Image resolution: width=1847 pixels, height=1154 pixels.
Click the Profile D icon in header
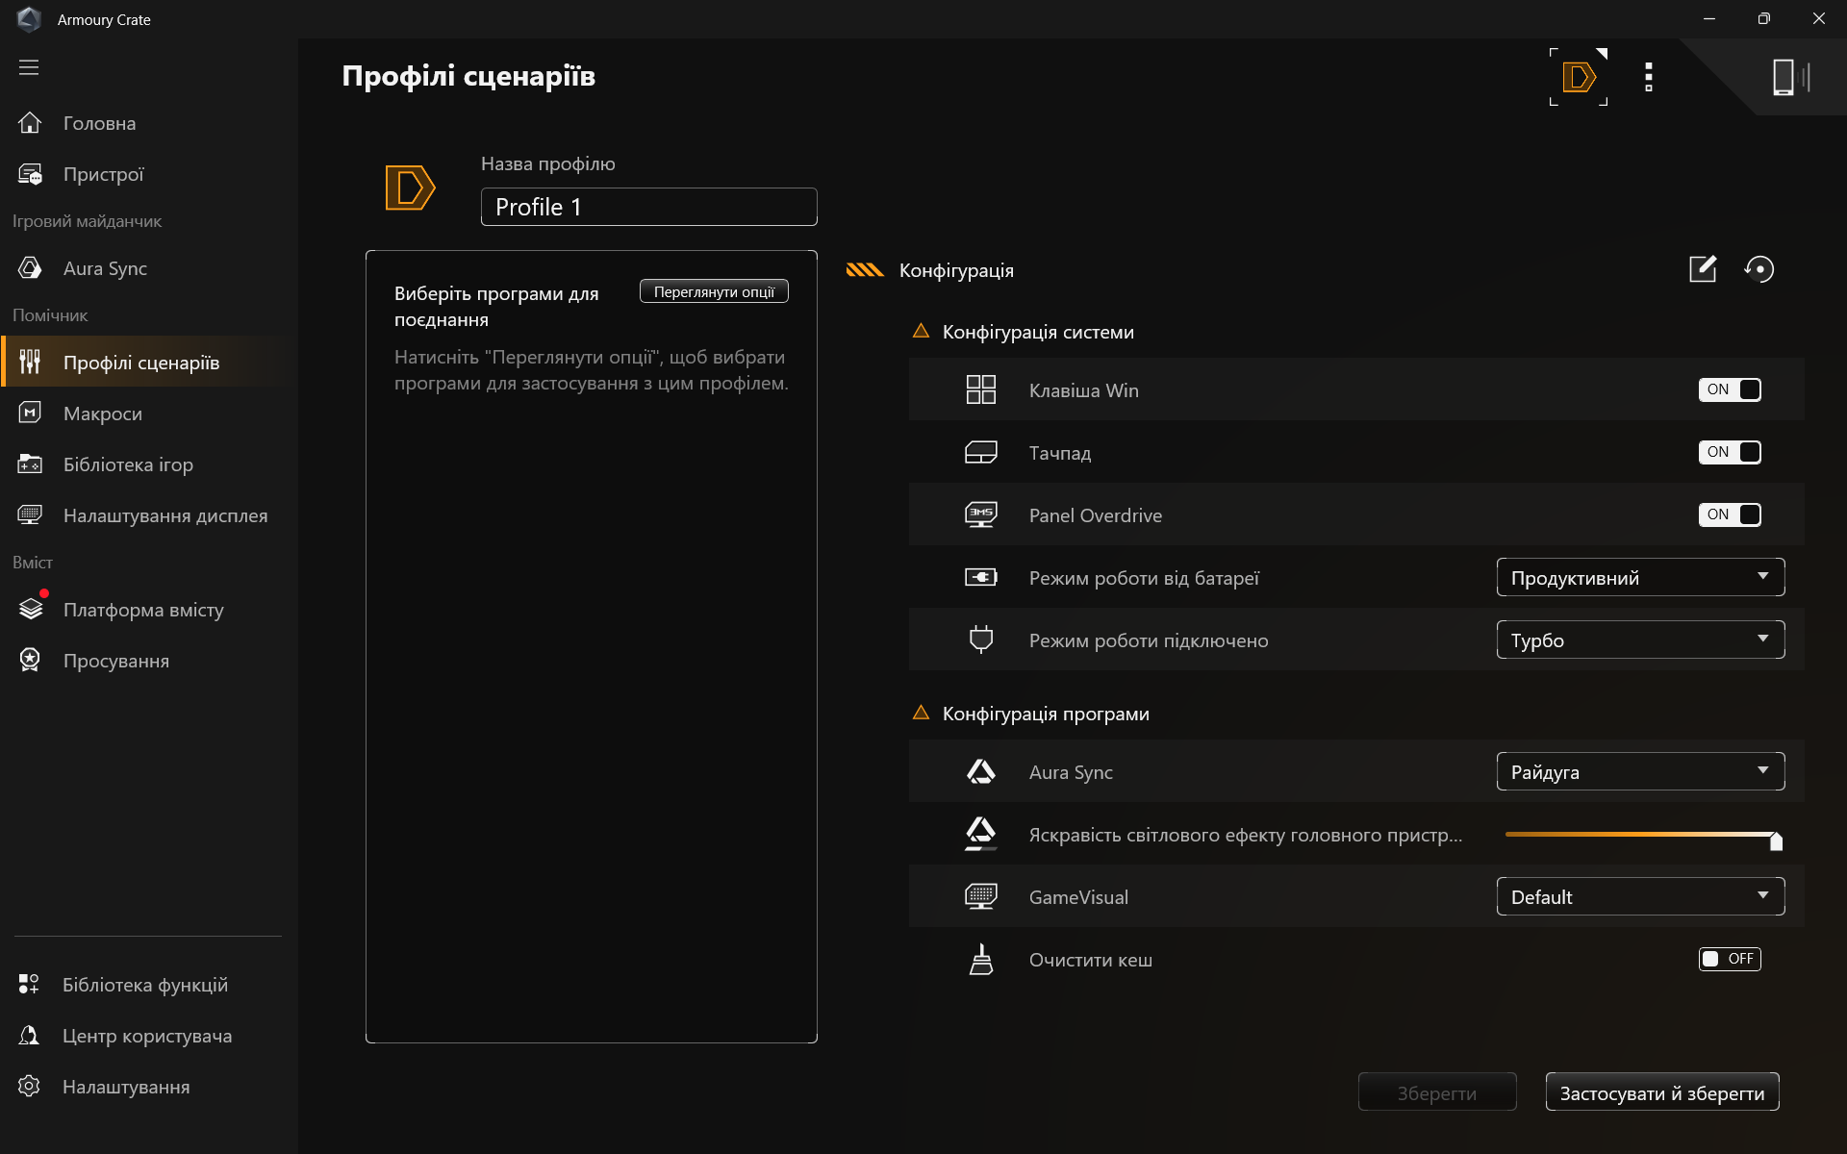coord(1578,77)
